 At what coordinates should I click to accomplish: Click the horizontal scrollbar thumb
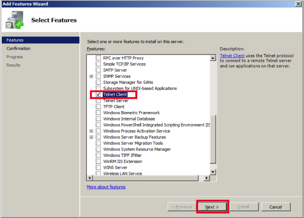tap(146, 178)
